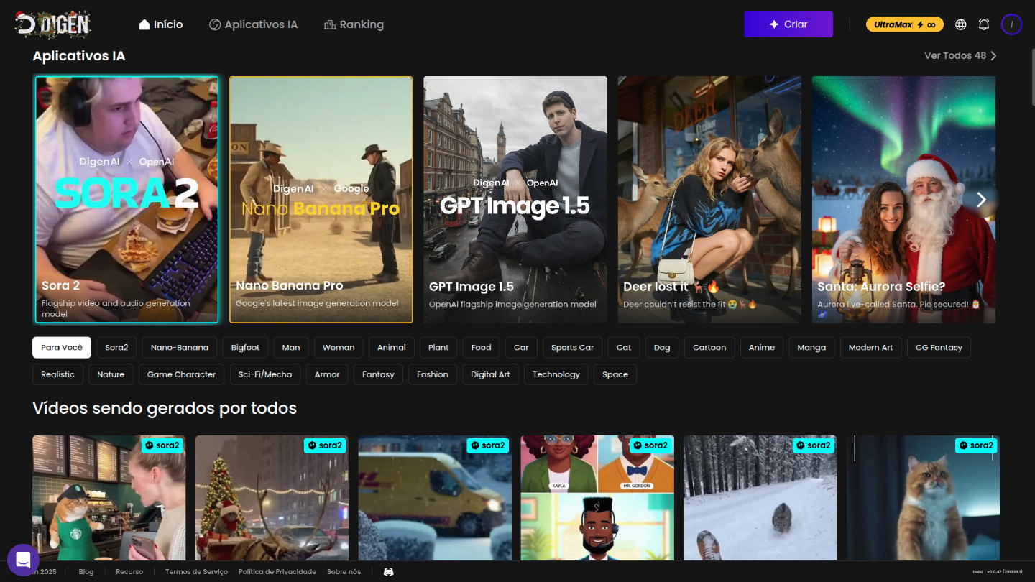Click the Criar button

788,24
